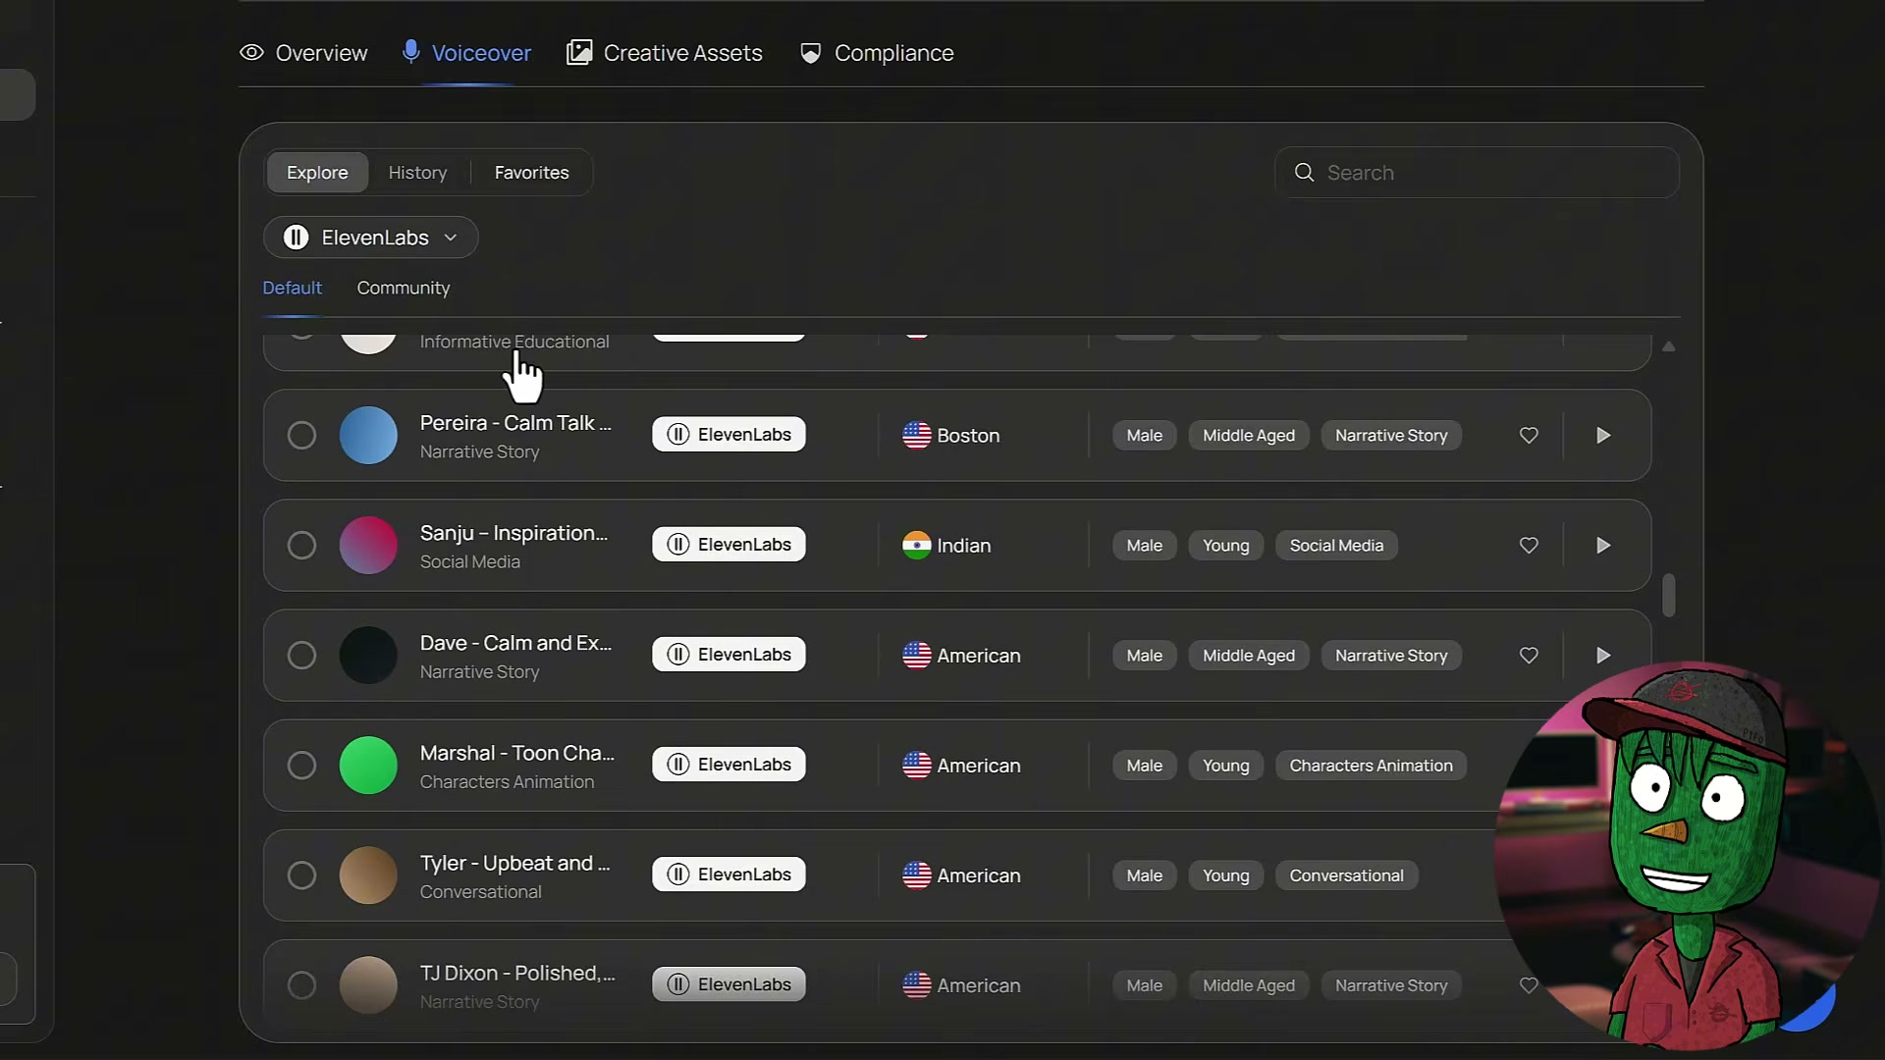The height and width of the screenshot is (1060, 1885).
Task: Choose the Dave voice radio button
Action: (x=301, y=655)
